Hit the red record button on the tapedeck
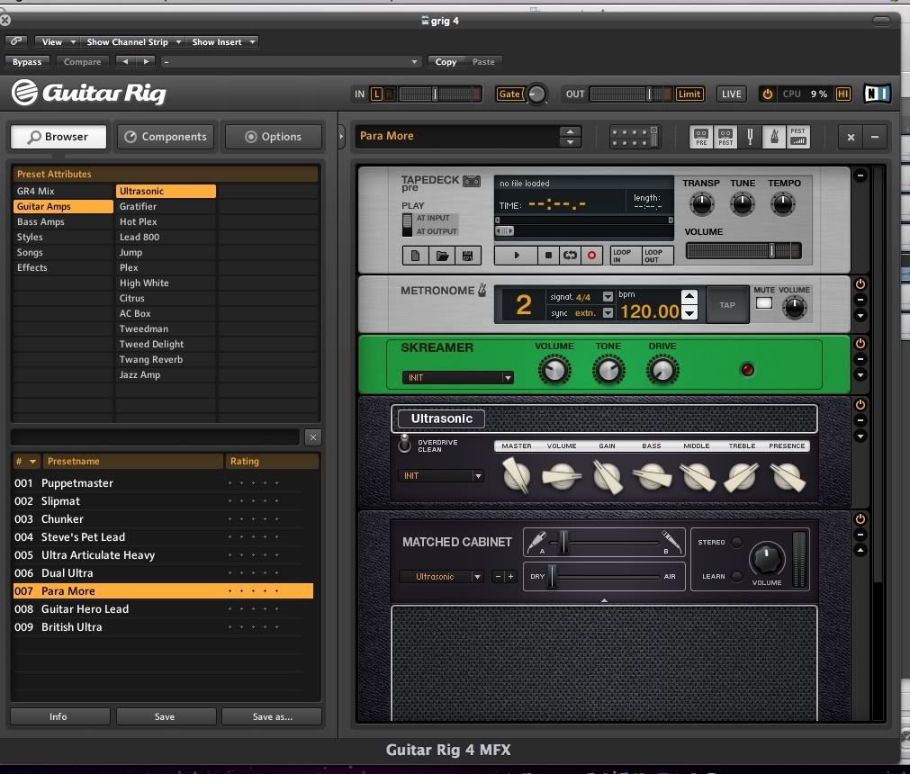Screen dimensions: 910x774 click(591, 256)
